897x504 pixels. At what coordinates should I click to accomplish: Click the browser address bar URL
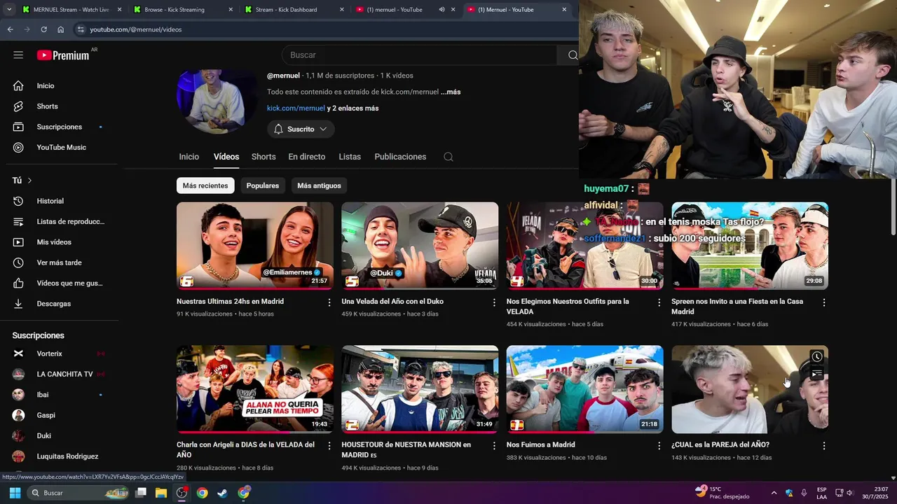135,29
